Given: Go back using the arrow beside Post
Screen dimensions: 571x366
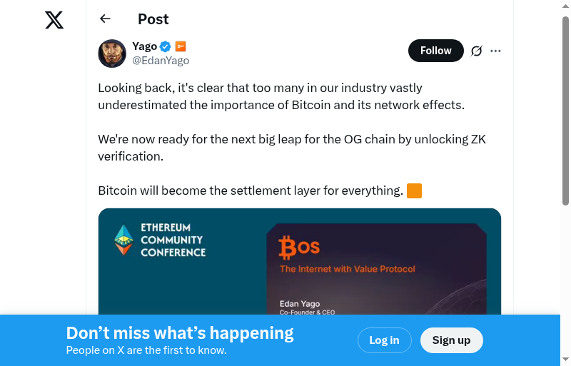Looking at the screenshot, I should click(x=106, y=19).
